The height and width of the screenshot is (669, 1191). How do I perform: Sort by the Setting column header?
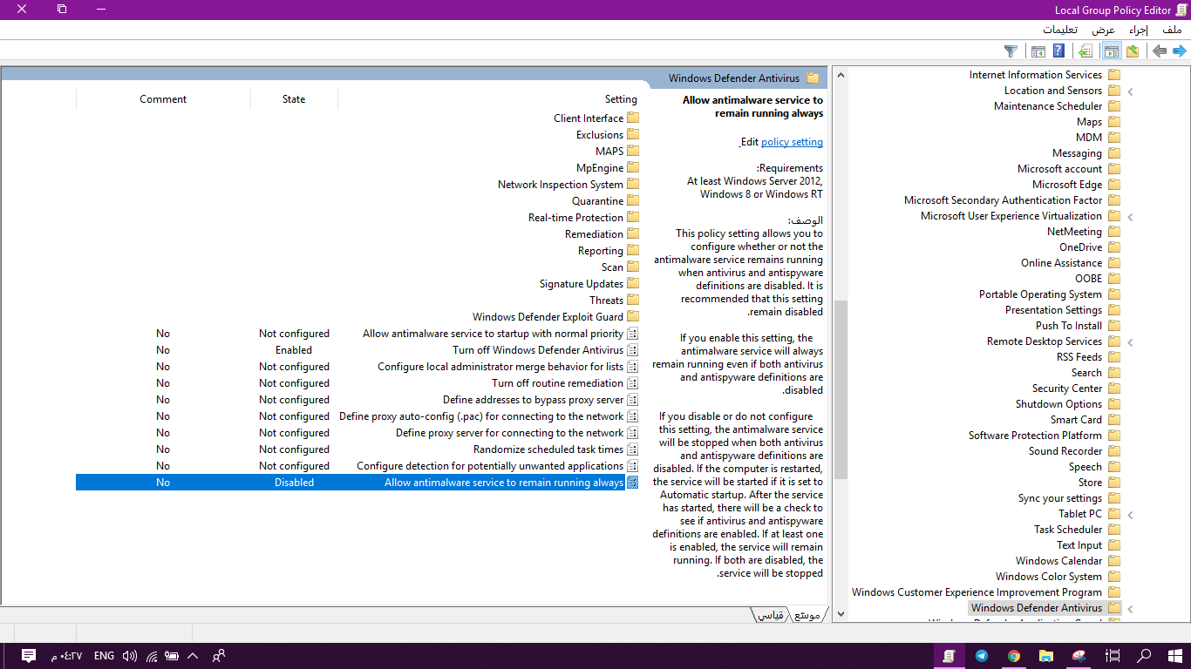(488, 99)
